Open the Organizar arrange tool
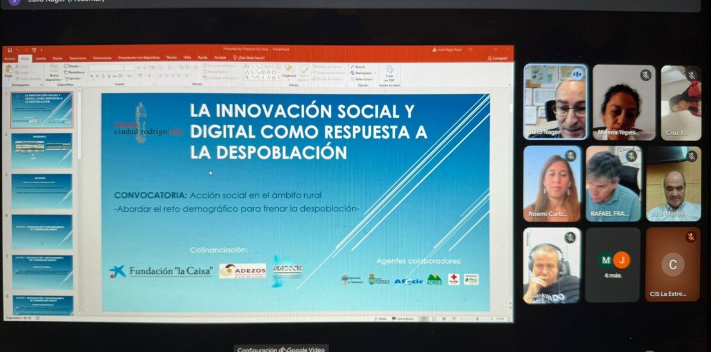711x352 pixels. click(x=289, y=70)
